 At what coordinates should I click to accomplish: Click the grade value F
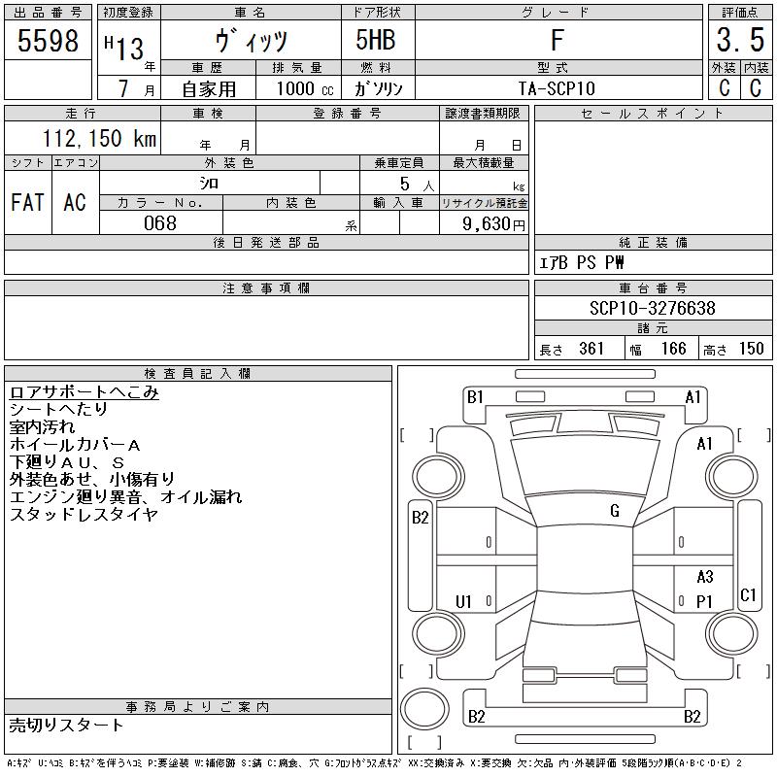tap(557, 40)
